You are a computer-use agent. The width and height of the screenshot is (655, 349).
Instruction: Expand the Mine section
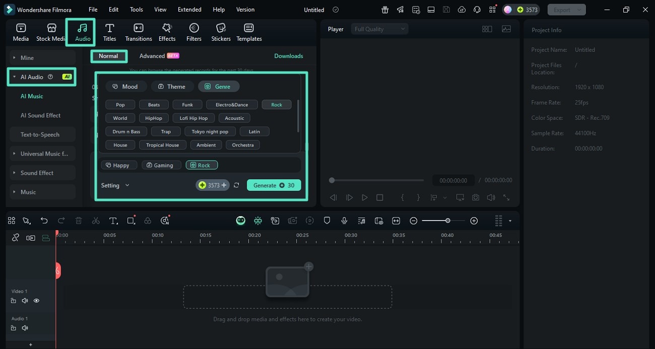click(42, 58)
